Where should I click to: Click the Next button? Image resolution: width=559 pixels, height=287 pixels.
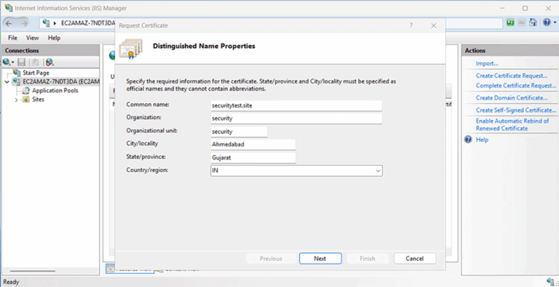[320, 259]
